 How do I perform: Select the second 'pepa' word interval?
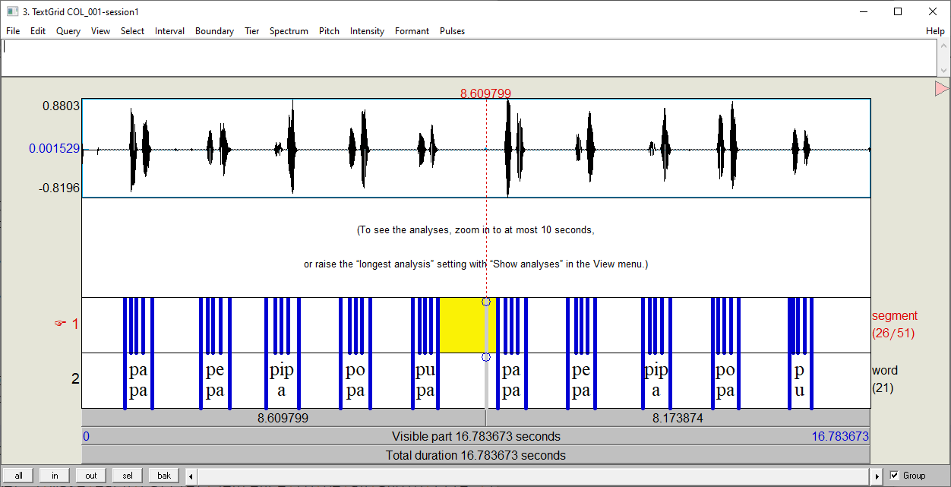point(581,381)
